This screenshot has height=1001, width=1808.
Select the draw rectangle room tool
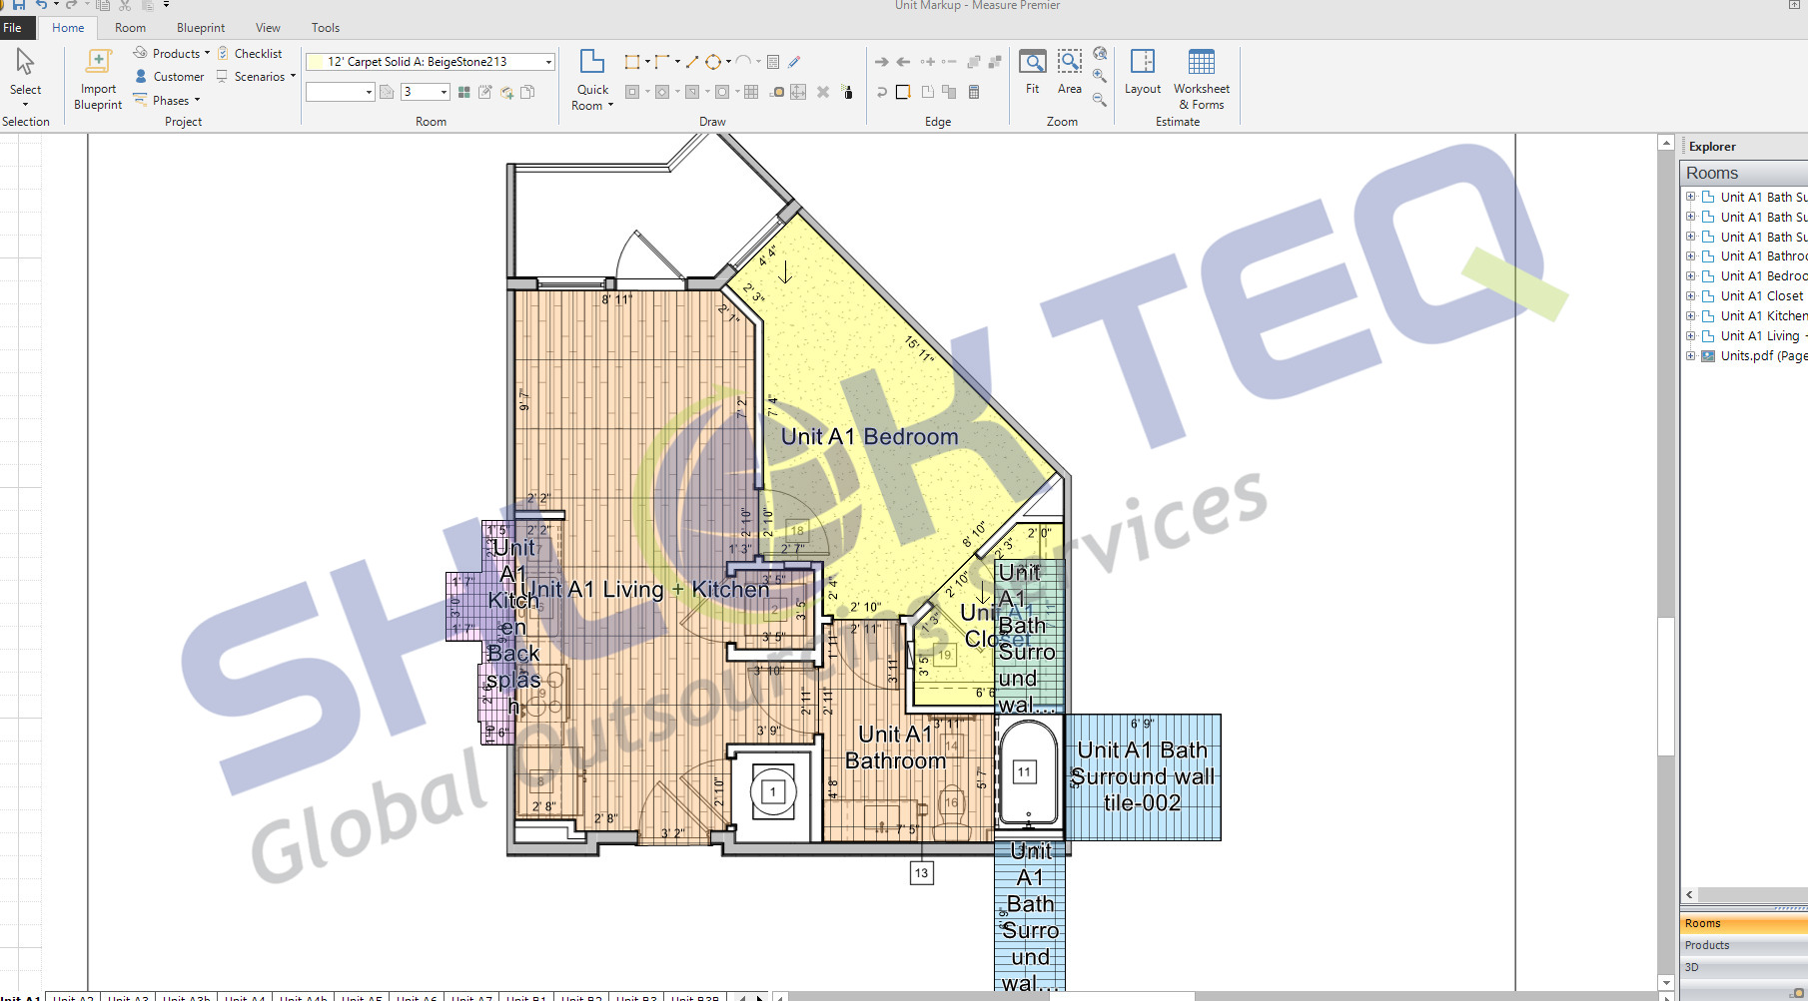click(631, 62)
